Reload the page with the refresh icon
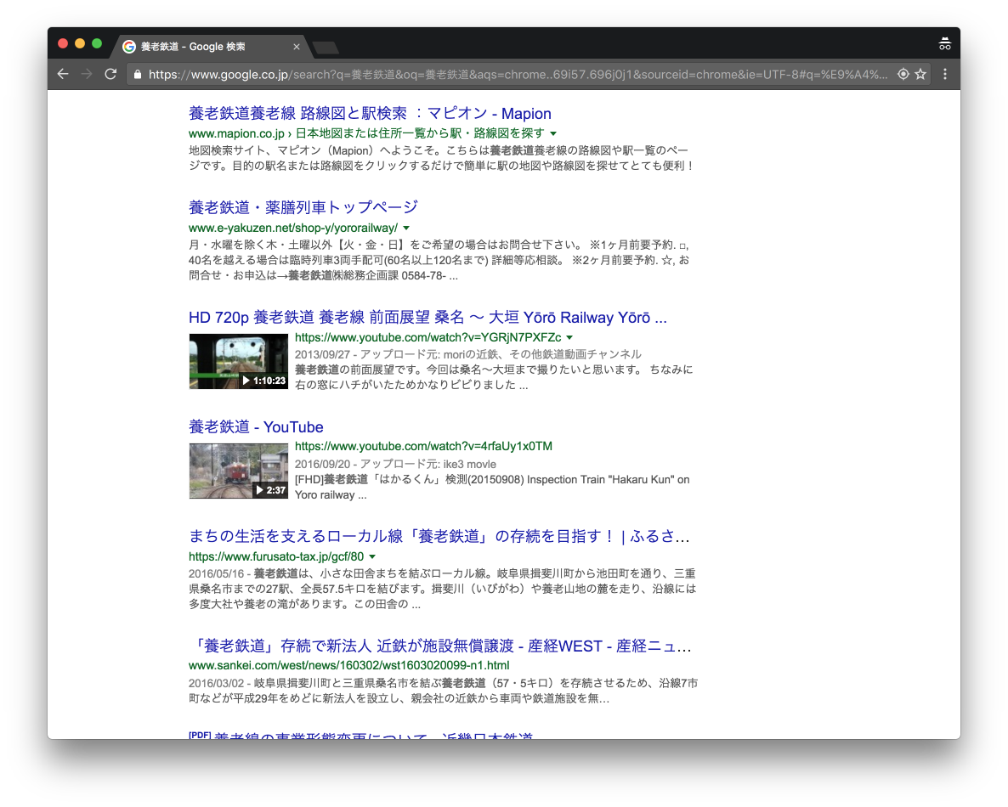The width and height of the screenshot is (1008, 807). 110,75
